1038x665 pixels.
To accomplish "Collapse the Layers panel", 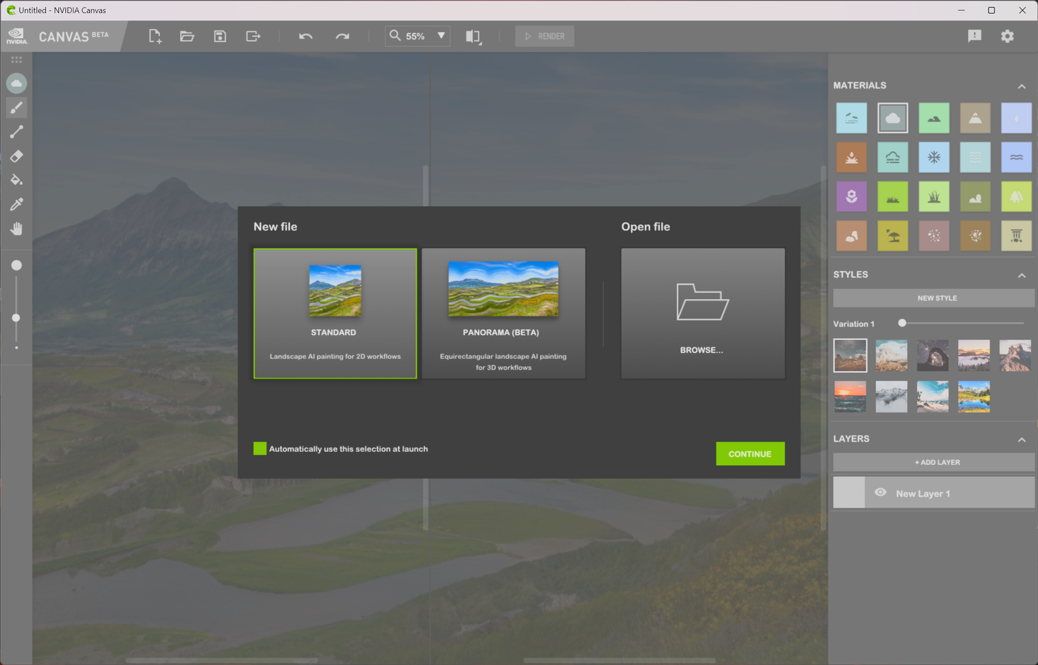I will (x=1021, y=439).
